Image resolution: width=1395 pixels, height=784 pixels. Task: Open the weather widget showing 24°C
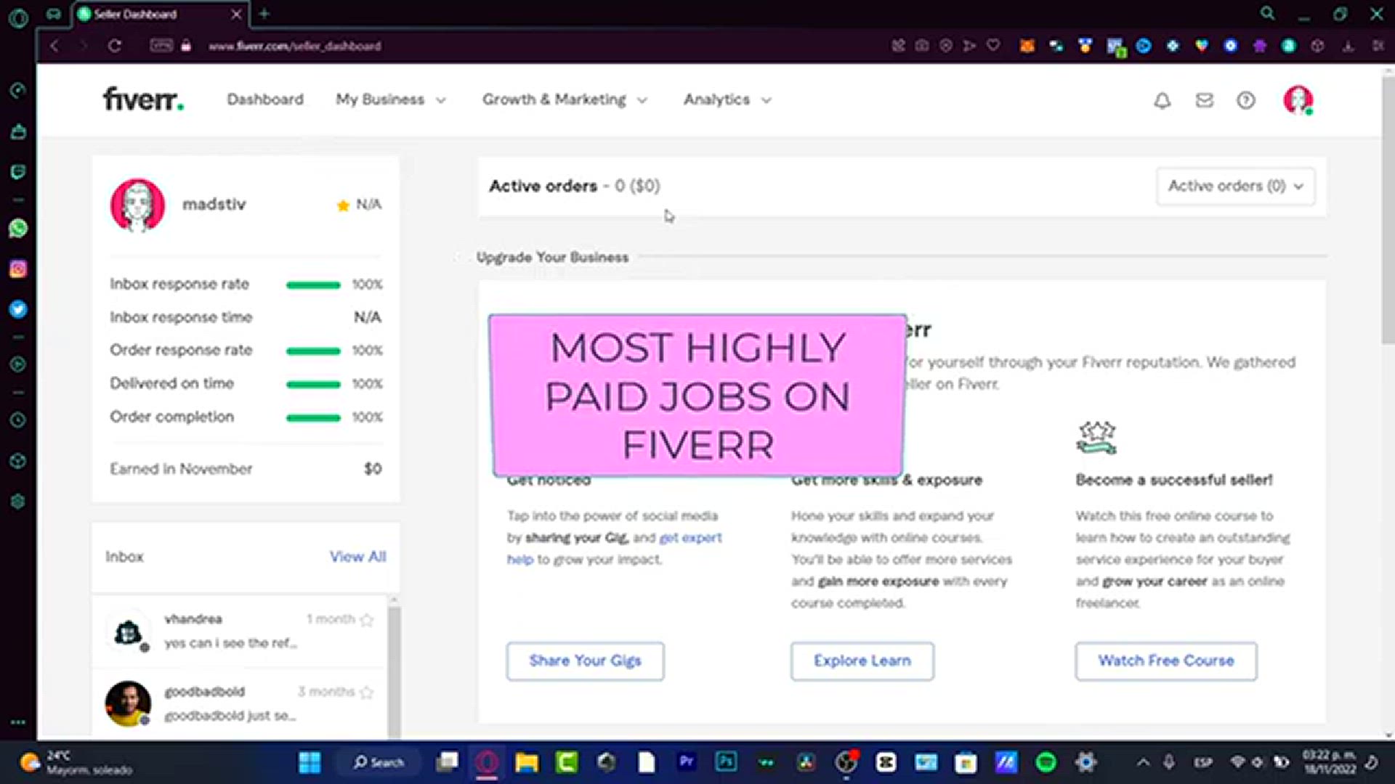point(76,762)
